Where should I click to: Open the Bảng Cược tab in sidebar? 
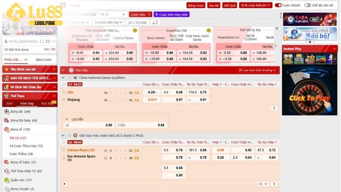[x=43, y=60]
